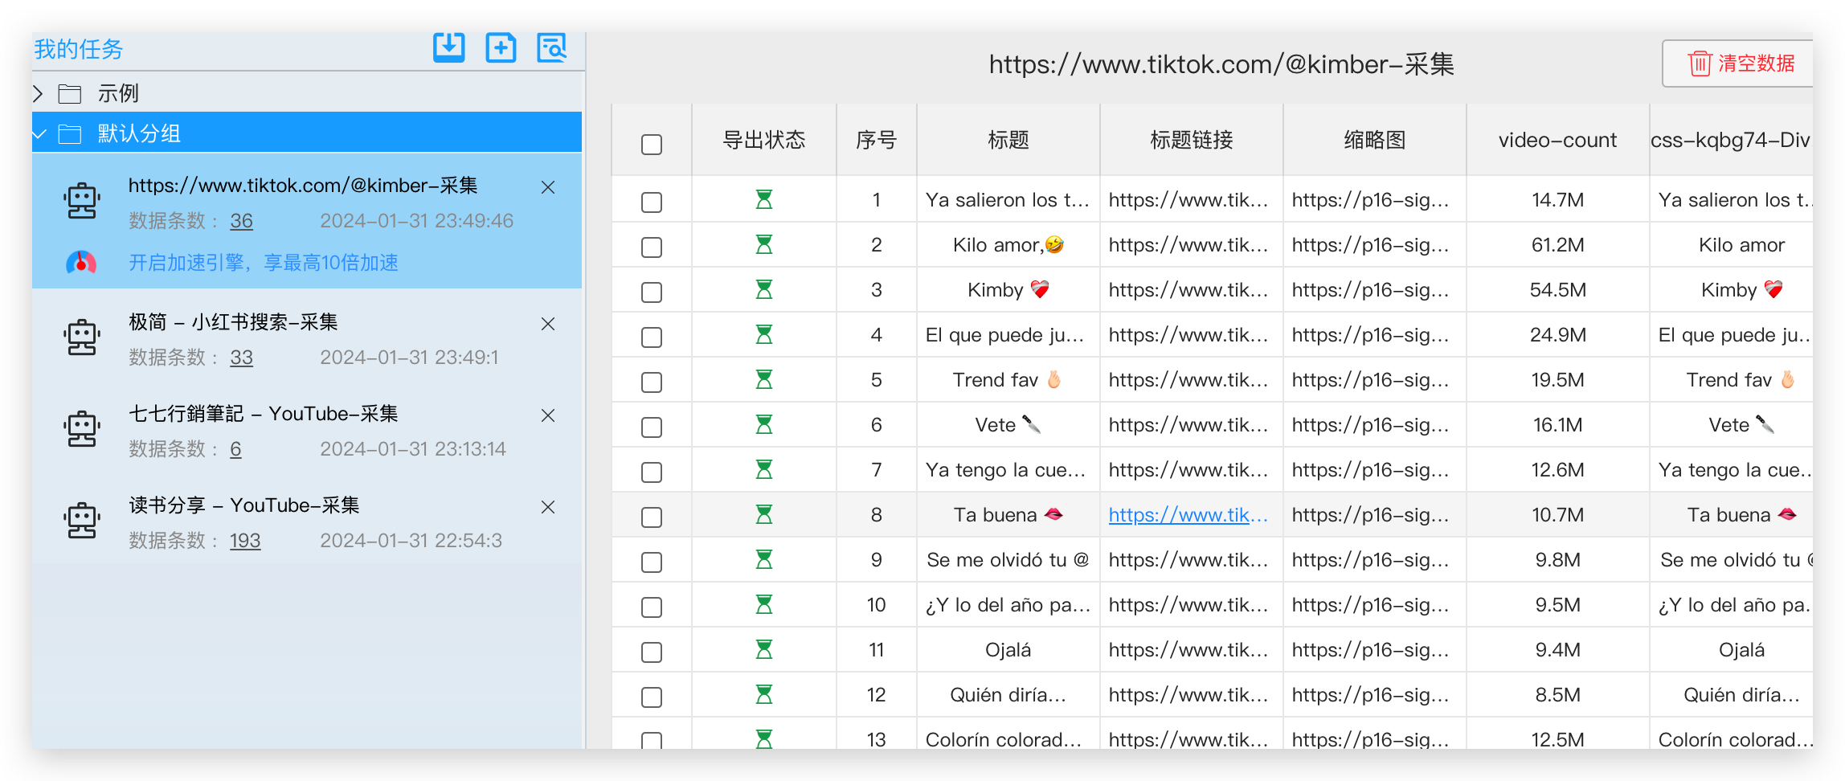Click the 导出状态 column header
Image resolution: width=1845 pixels, height=781 pixels.
tap(764, 140)
